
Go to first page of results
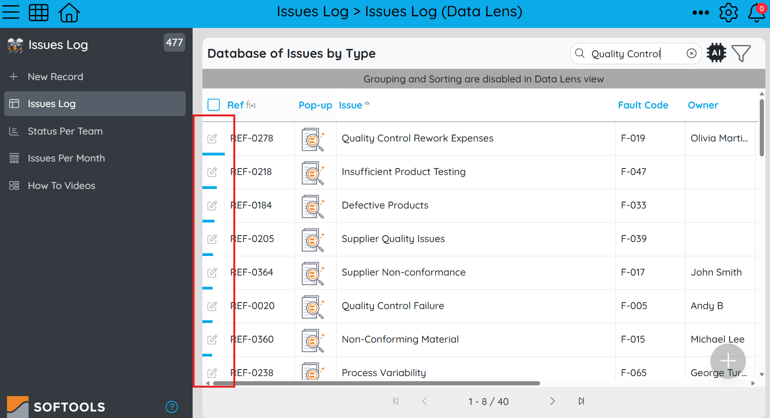point(395,401)
